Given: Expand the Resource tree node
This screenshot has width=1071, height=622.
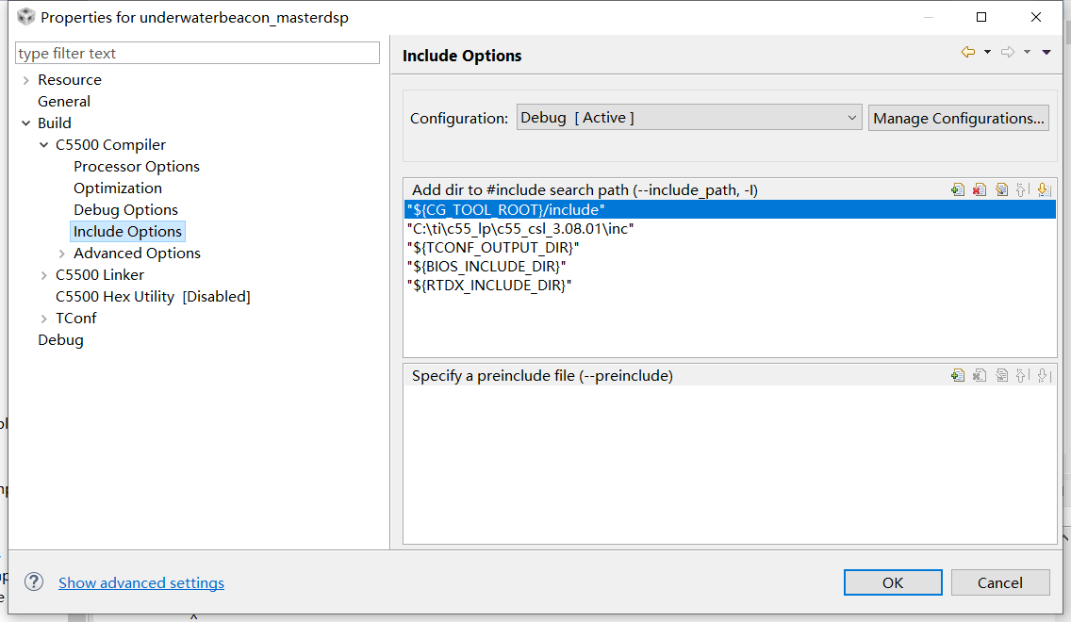Looking at the screenshot, I should (x=25, y=80).
